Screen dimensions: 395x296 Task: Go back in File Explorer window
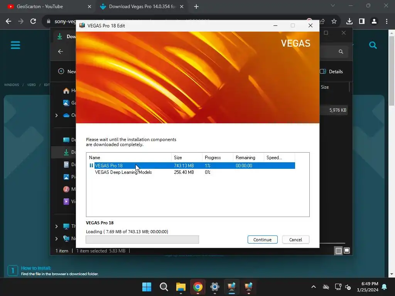pyautogui.click(x=61, y=52)
